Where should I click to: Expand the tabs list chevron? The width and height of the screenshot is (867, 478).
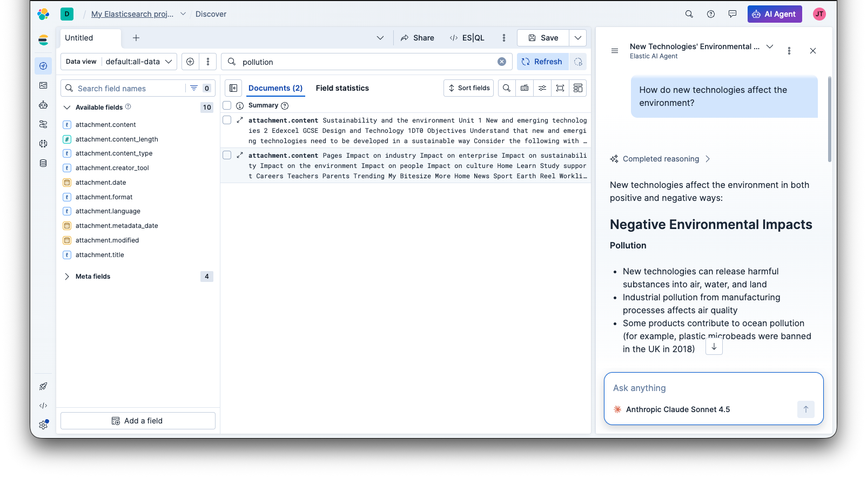coord(380,38)
